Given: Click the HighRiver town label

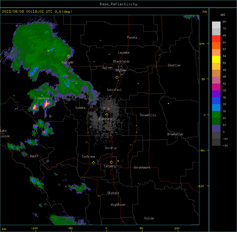Looking at the screenshot, I should (x=118, y=205).
